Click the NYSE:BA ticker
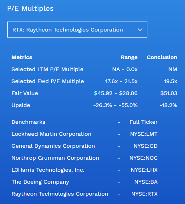Image resolution: width=185 pixels, height=204 pixels. (x=146, y=182)
